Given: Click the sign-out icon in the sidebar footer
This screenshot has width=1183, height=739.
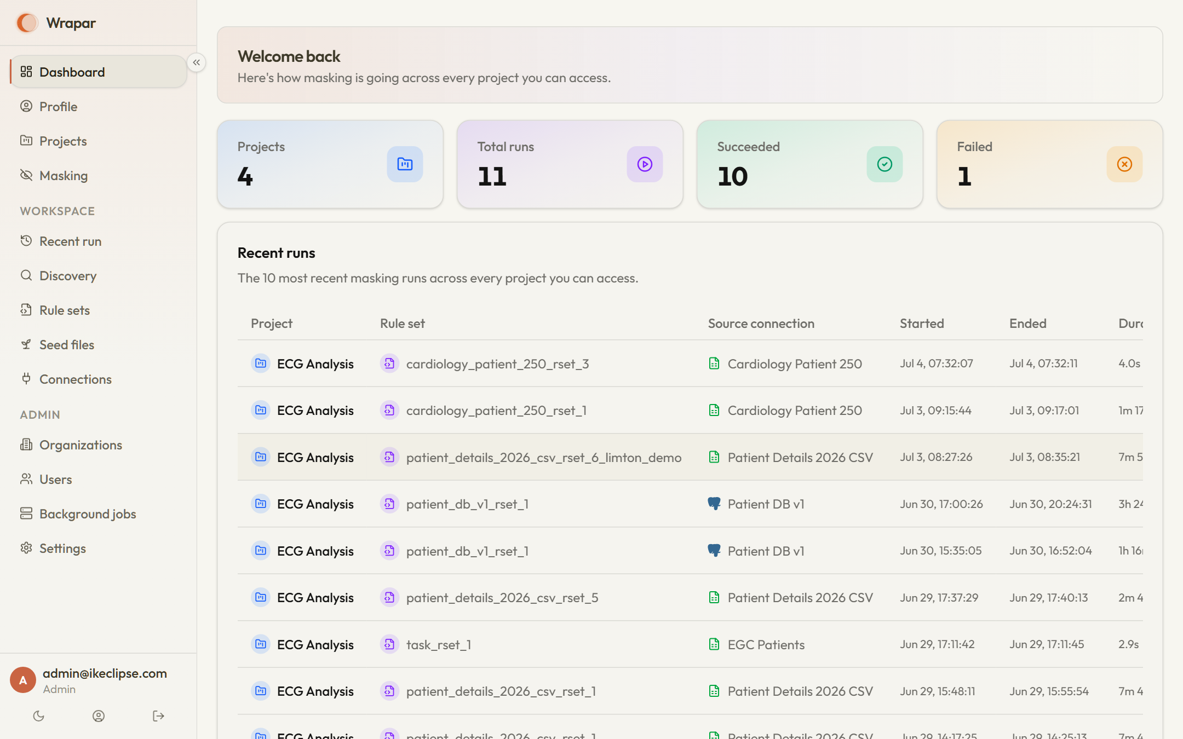Looking at the screenshot, I should point(158,716).
